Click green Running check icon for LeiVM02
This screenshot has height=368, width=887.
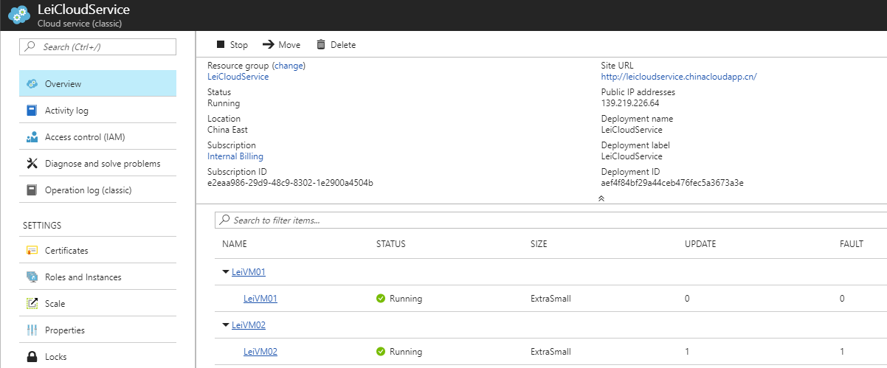click(381, 352)
